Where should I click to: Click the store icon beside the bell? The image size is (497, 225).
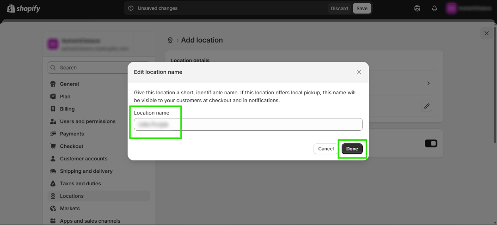pyautogui.click(x=417, y=8)
